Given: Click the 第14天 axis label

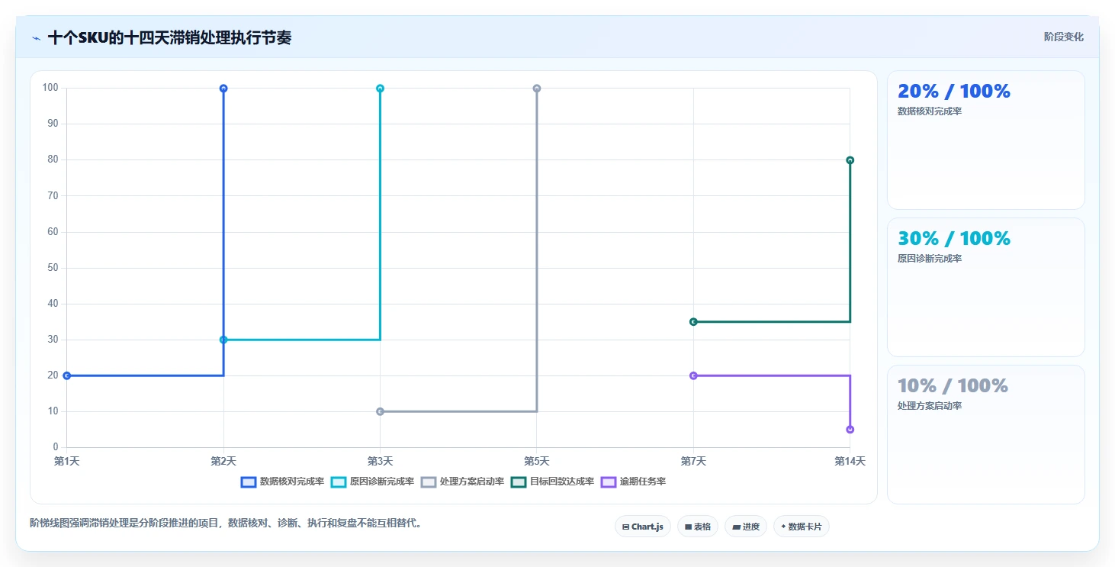Looking at the screenshot, I should (850, 461).
